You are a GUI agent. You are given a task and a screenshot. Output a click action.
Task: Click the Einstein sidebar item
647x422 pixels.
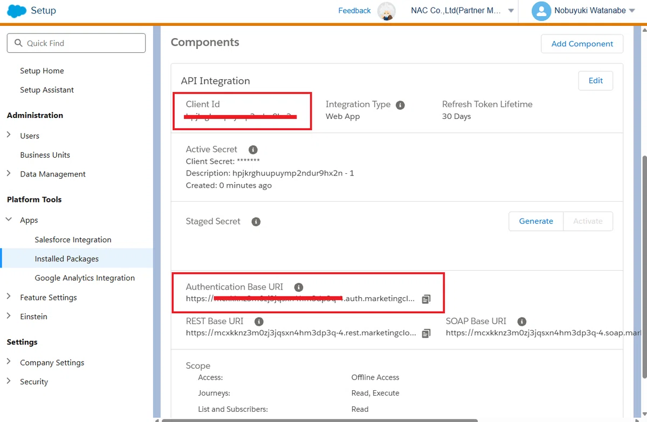coord(33,317)
